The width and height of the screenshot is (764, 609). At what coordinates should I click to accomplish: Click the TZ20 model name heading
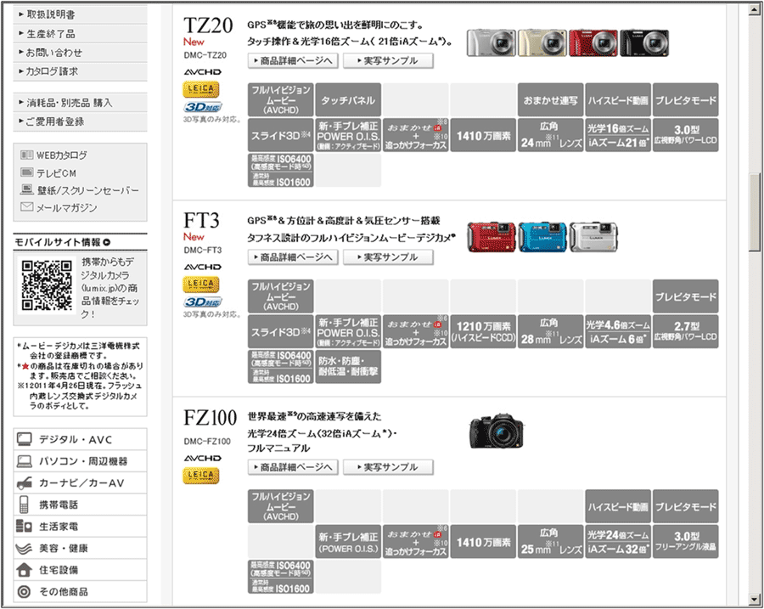tap(208, 25)
